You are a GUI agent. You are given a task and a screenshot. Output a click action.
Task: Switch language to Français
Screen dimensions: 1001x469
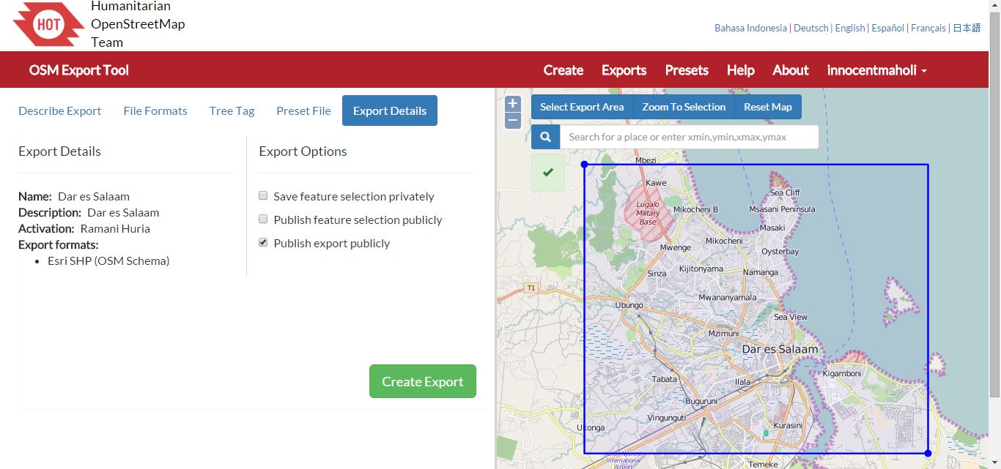click(x=928, y=28)
